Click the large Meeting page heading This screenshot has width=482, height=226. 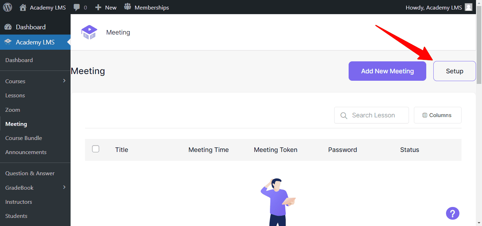coord(88,71)
